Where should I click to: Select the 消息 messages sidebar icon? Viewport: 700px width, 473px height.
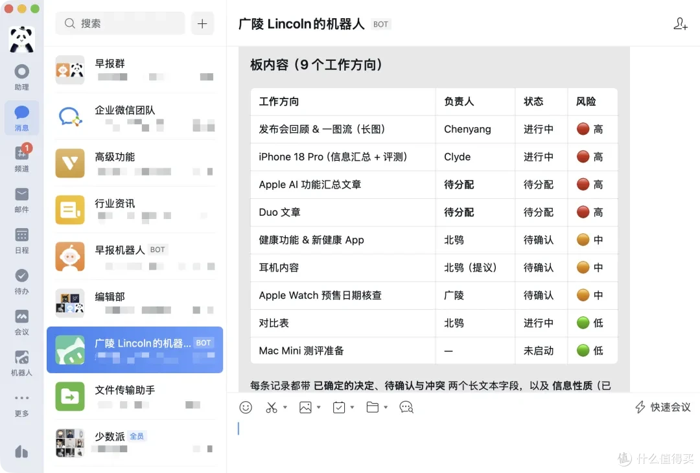tap(21, 118)
